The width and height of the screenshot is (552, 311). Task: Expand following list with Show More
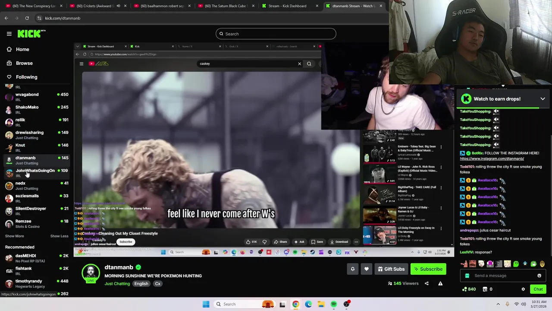coord(14,236)
